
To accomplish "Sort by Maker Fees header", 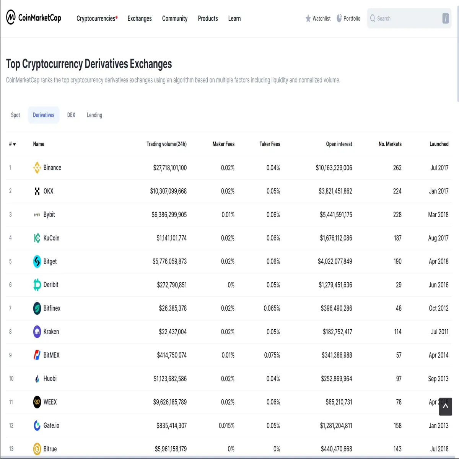I will click(223, 144).
